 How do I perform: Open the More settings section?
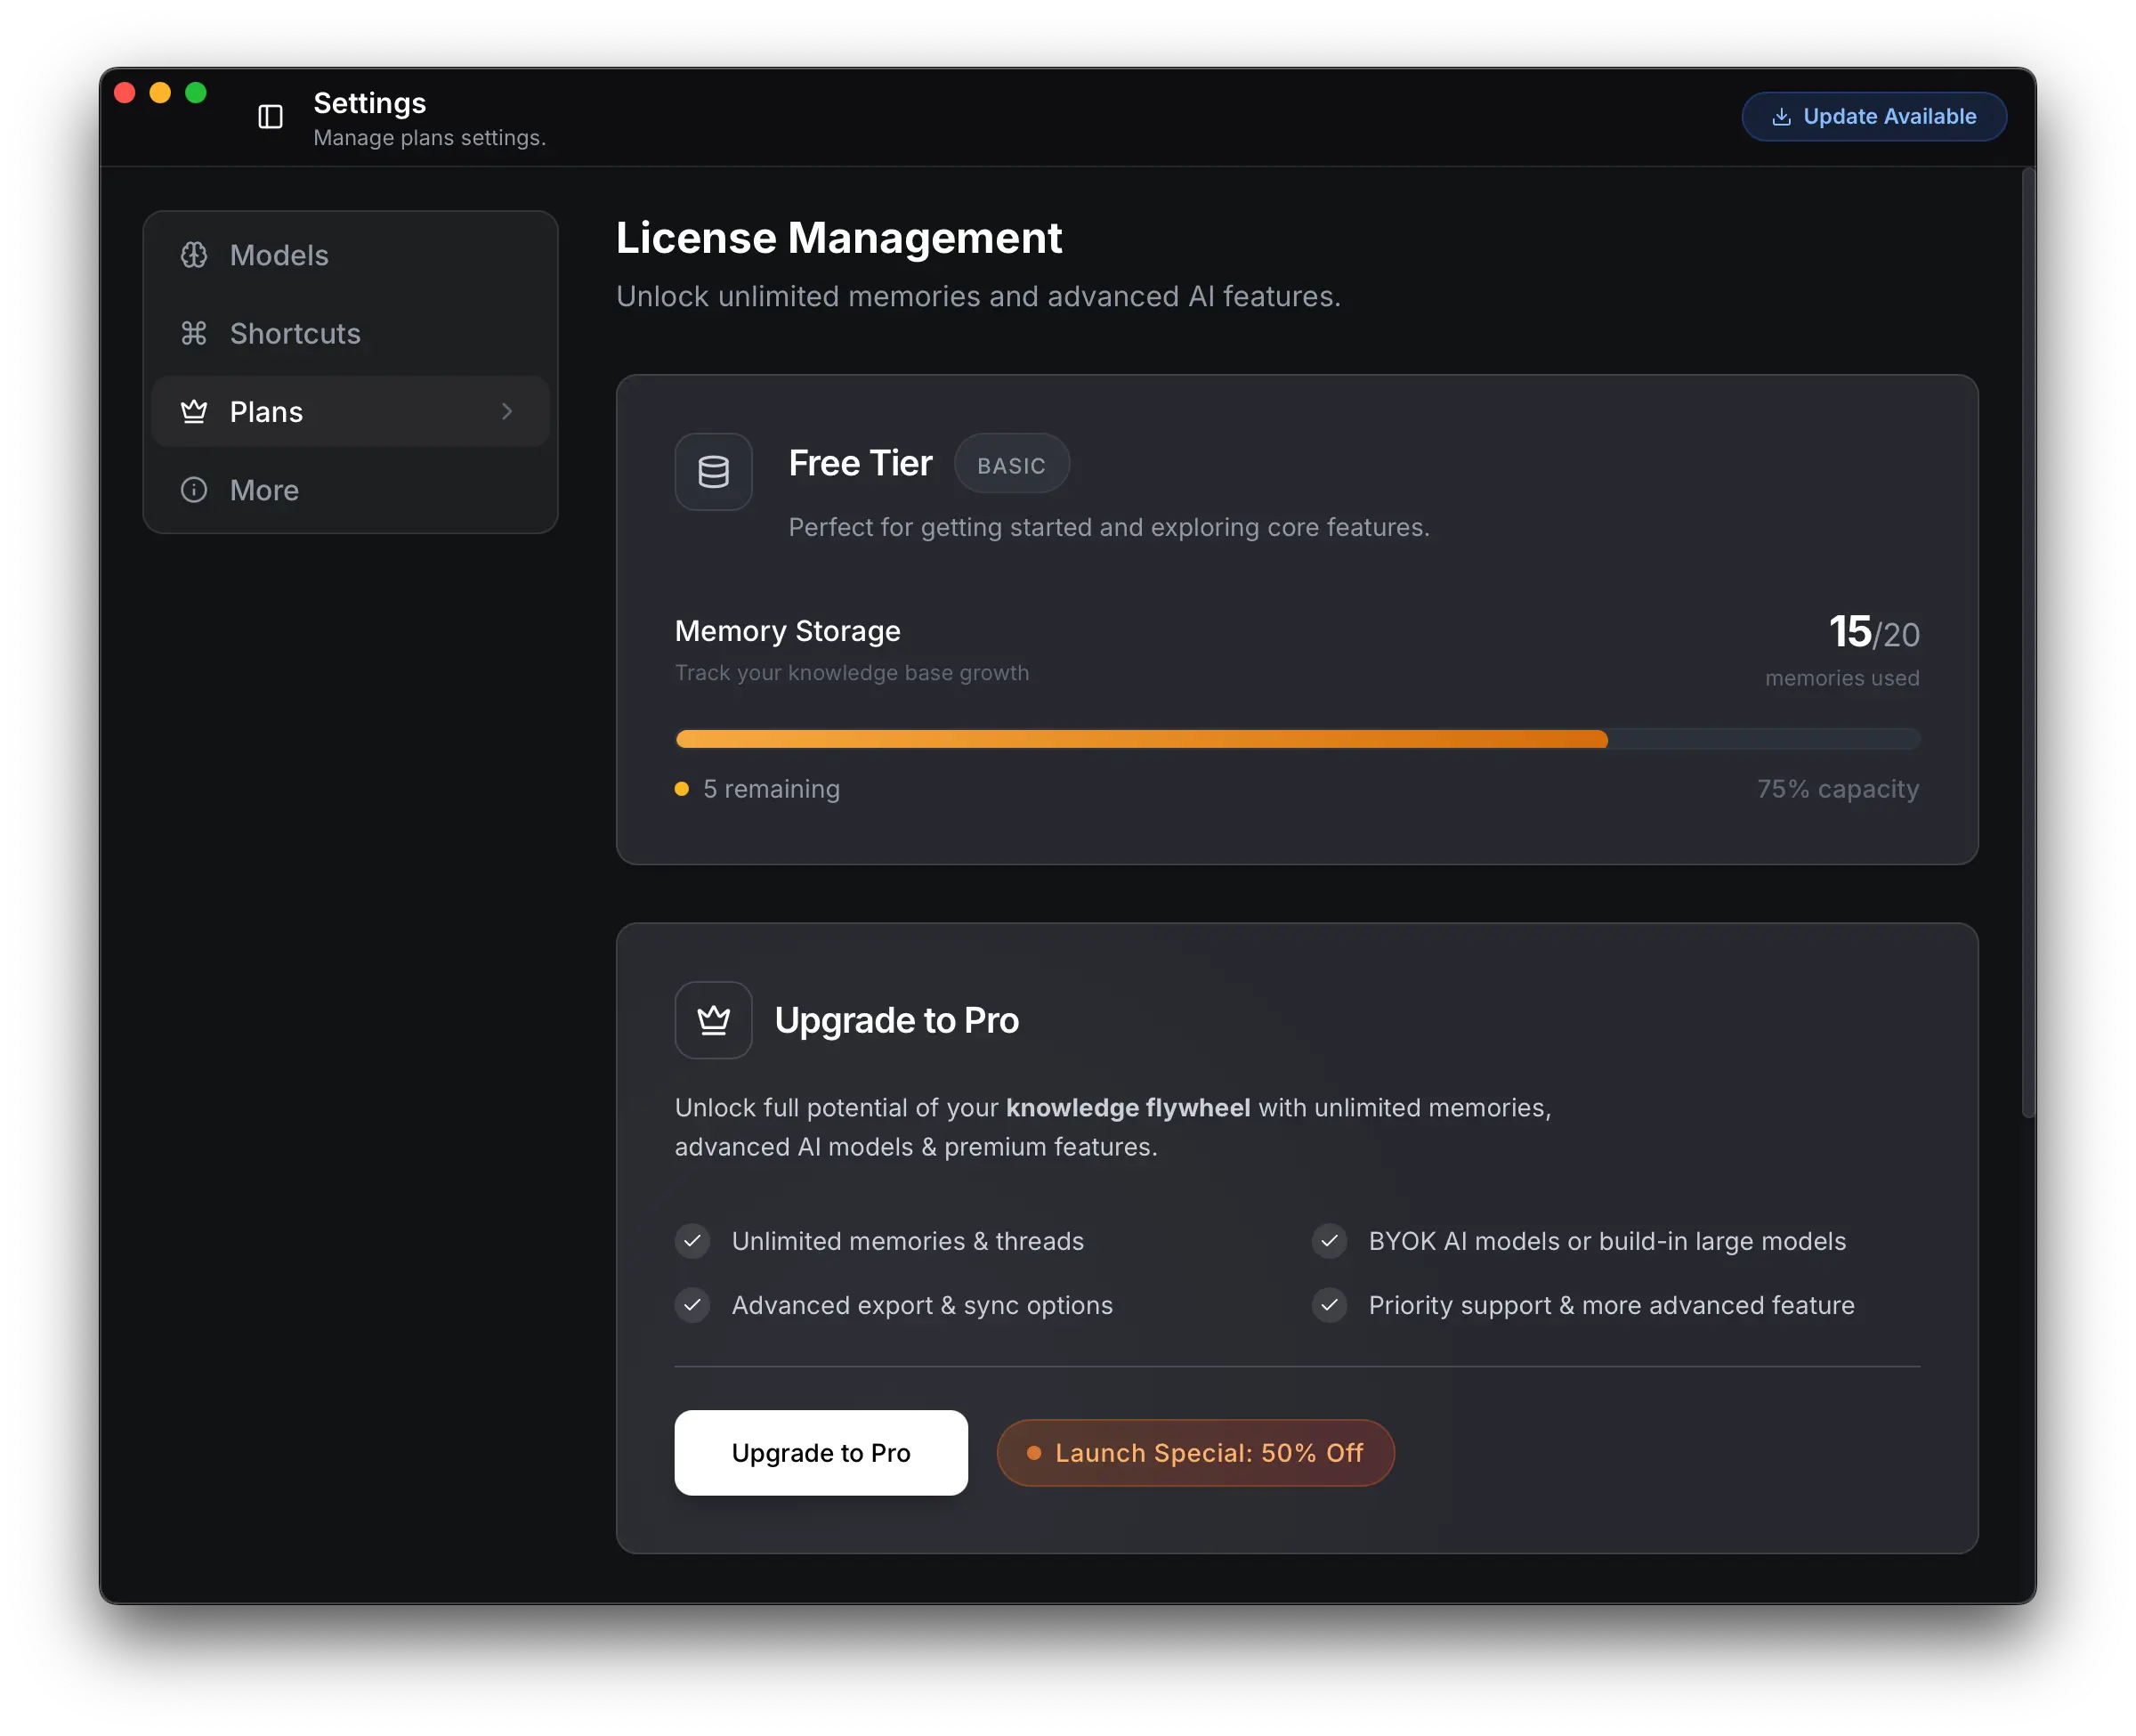263,490
